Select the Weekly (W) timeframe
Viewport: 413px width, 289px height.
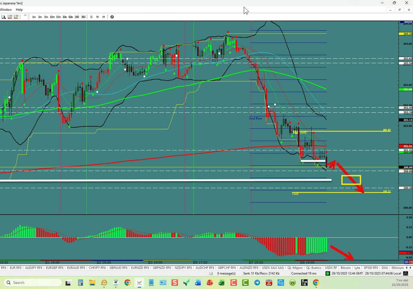(x=97, y=17)
